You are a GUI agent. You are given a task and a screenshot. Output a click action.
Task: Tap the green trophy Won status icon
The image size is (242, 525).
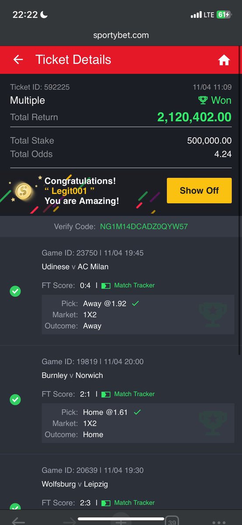[x=203, y=100]
